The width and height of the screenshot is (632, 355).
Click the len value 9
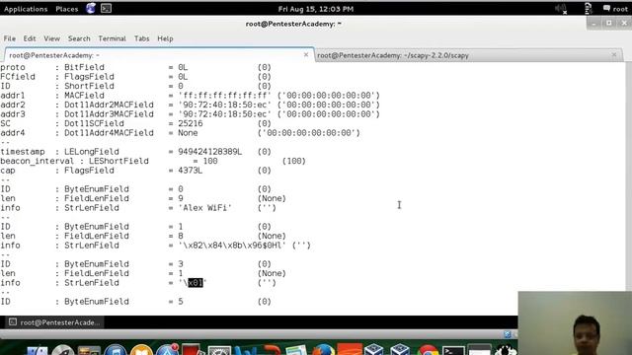pyautogui.click(x=181, y=198)
